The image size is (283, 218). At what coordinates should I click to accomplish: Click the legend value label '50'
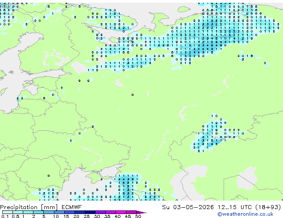[138, 216]
